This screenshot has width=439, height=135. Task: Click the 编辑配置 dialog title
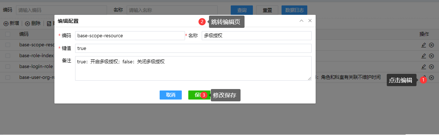(x=68, y=21)
